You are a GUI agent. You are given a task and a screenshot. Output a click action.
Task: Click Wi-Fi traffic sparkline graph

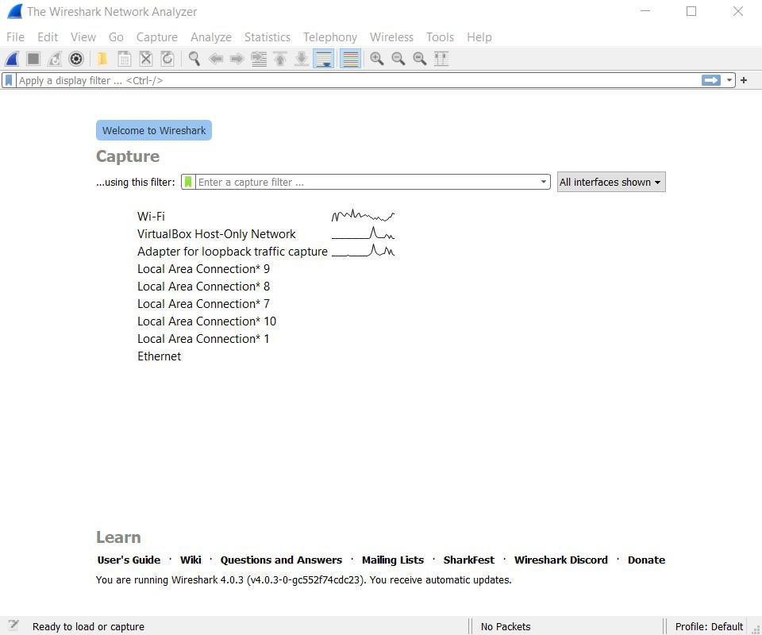point(363,216)
